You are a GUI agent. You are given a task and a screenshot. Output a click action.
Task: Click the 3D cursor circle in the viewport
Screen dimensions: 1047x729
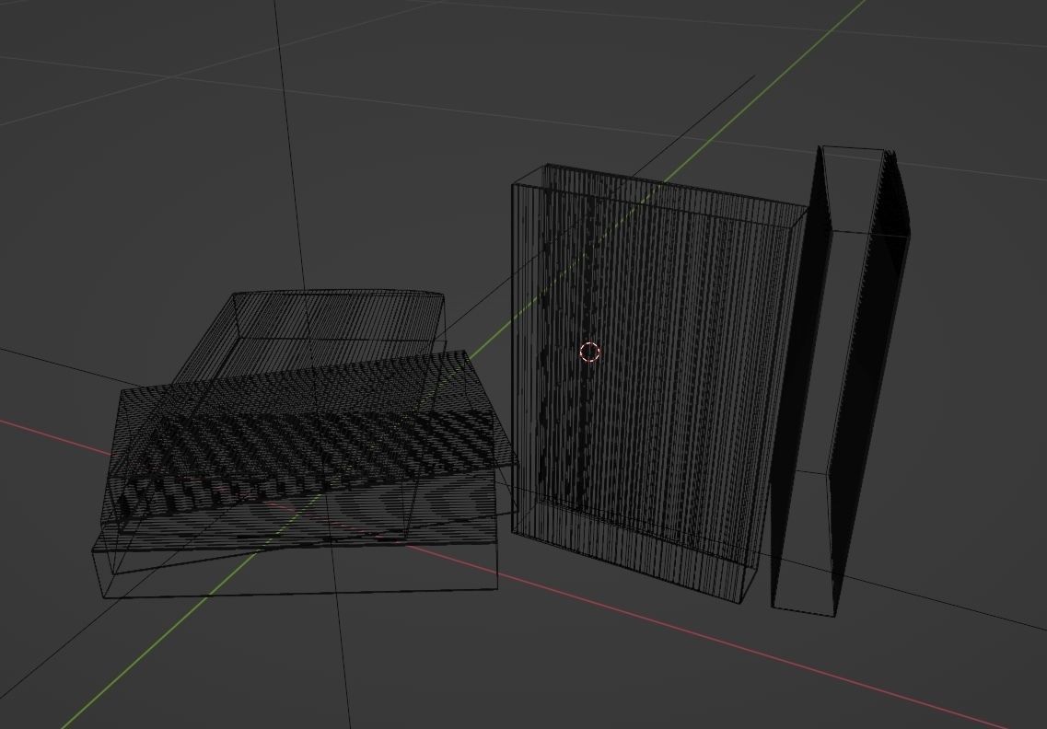(x=589, y=352)
